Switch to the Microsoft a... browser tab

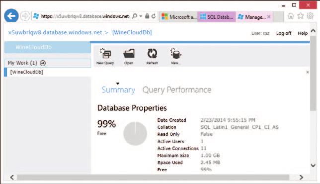coord(179,17)
